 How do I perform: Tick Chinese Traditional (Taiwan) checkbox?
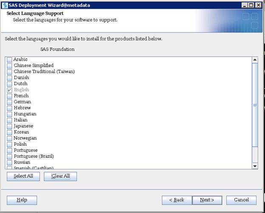(9, 72)
